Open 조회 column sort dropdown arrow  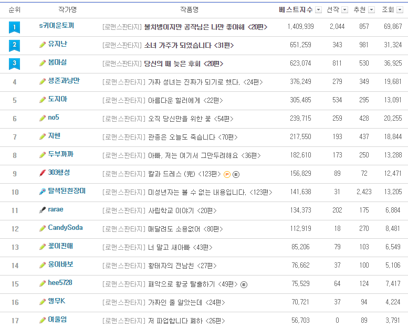click(x=400, y=10)
